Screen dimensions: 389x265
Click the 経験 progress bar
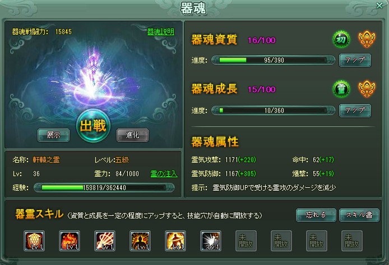[104, 187]
